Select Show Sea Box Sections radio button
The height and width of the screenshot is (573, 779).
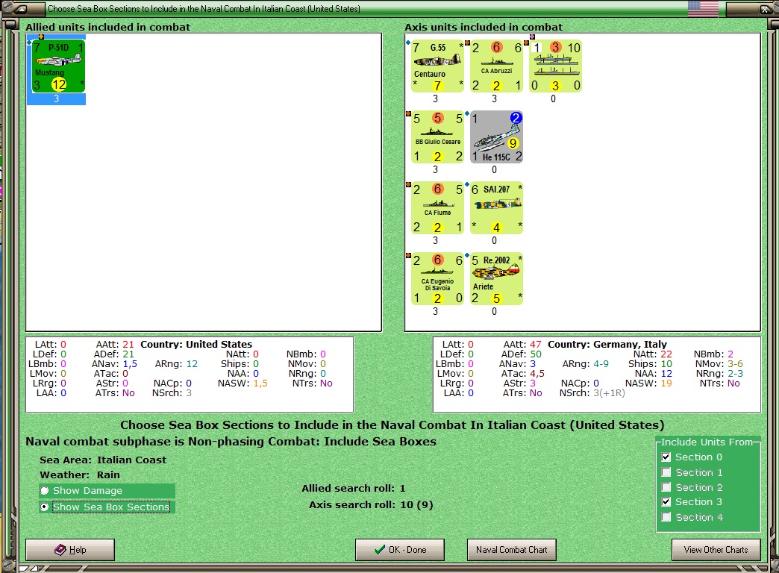pos(45,507)
